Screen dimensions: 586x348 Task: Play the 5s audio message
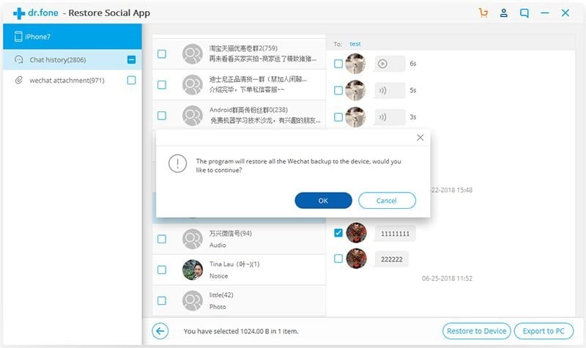click(390, 90)
